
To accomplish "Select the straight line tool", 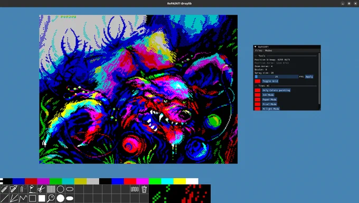I will 4,198.
